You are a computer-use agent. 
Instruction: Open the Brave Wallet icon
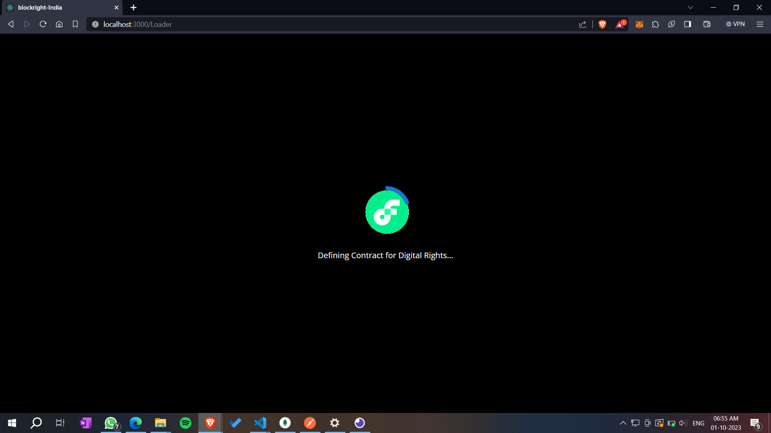pyautogui.click(x=707, y=24)
